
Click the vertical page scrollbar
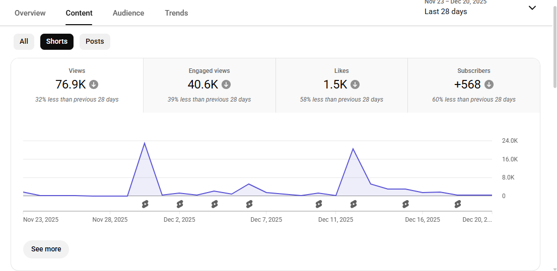[554, 45]
